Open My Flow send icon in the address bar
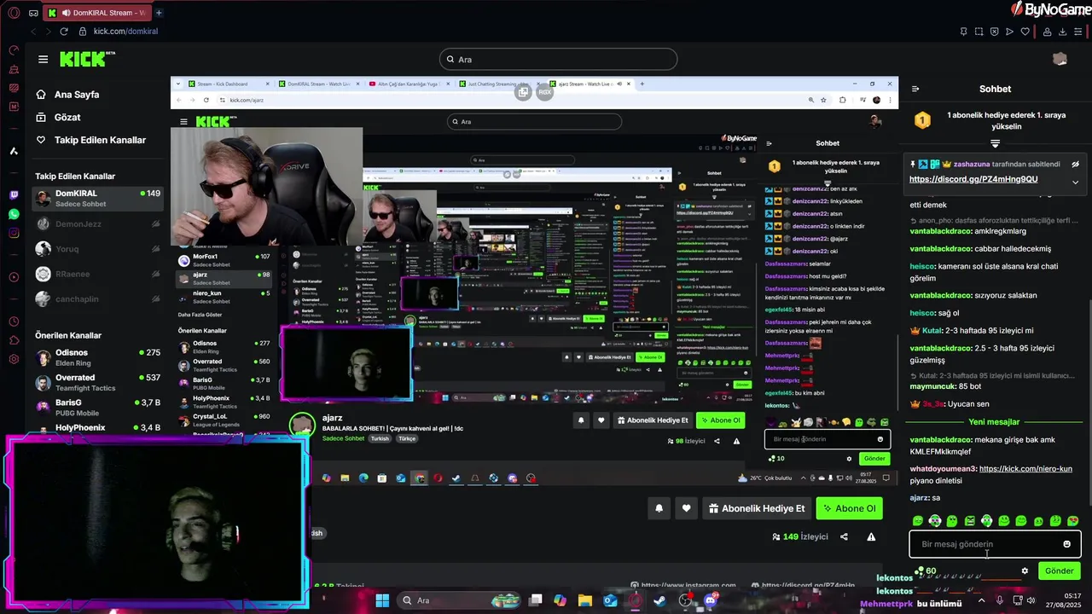The image size is (1092, 614). pos(1009,32)
